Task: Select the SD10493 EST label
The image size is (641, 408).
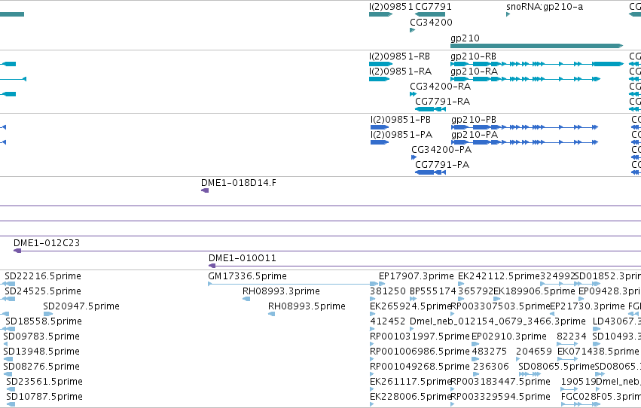Action: [x=616, y=336]
